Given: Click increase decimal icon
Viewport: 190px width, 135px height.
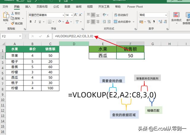Looking at the screenshot, I should click(x=160, y=22).
